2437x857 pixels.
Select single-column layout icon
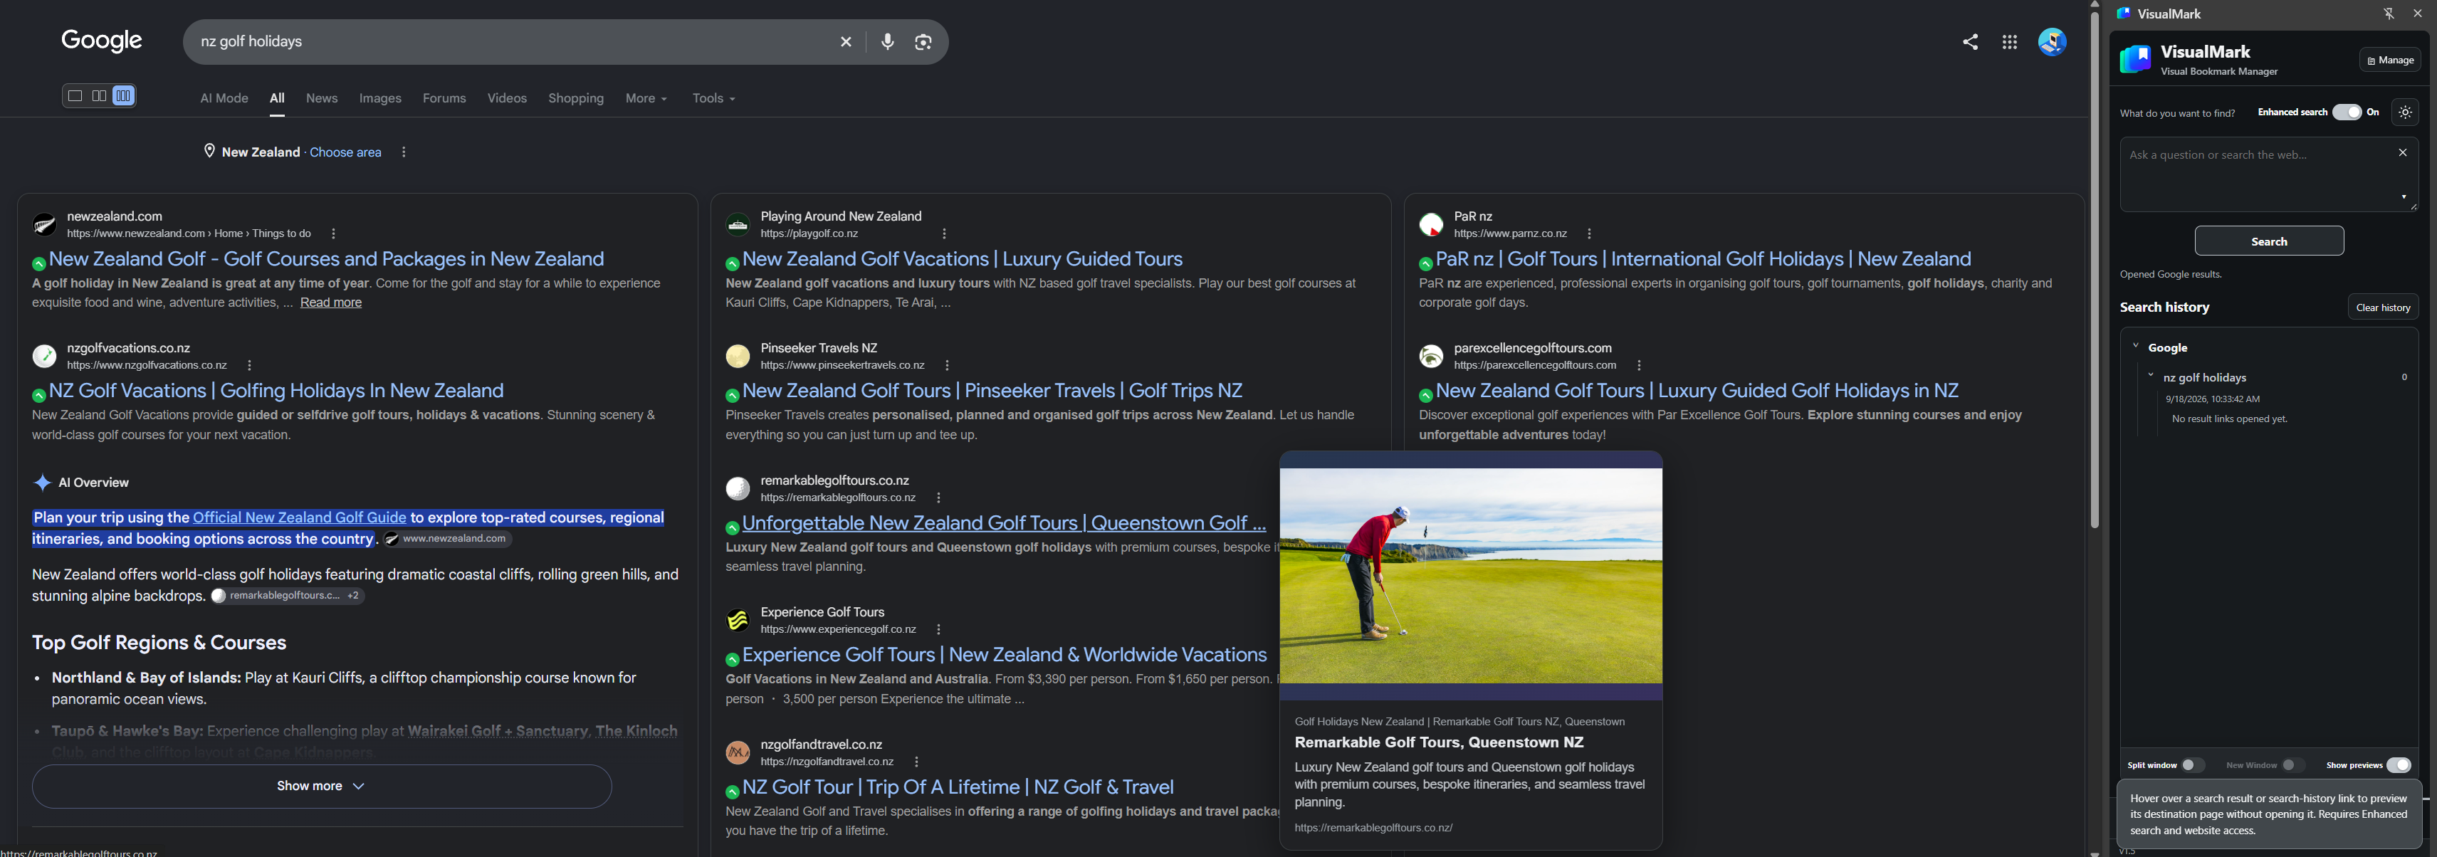click(x=75, y=95)
